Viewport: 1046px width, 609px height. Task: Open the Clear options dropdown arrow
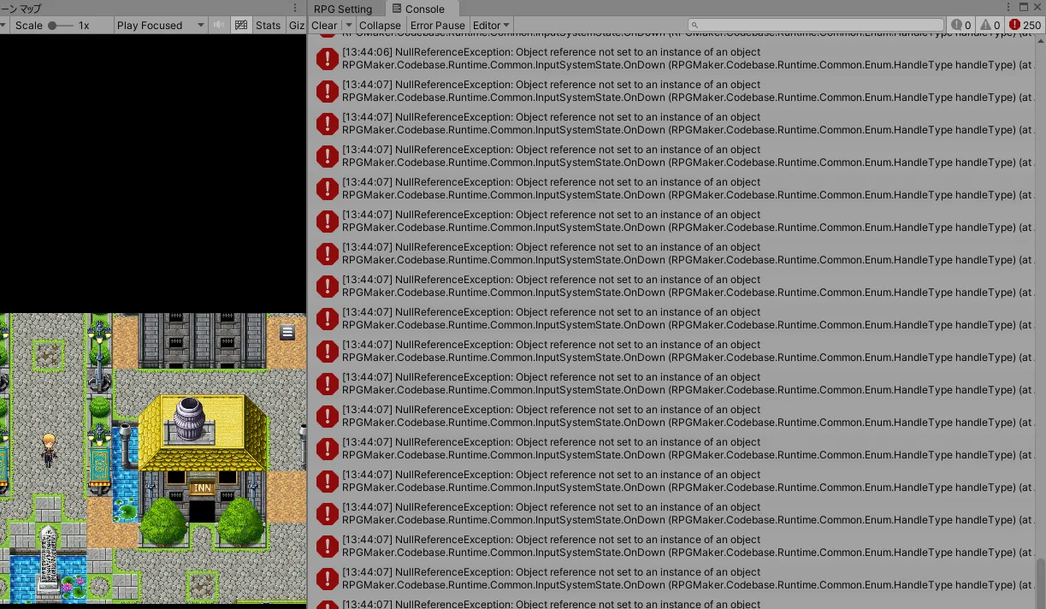347,25
